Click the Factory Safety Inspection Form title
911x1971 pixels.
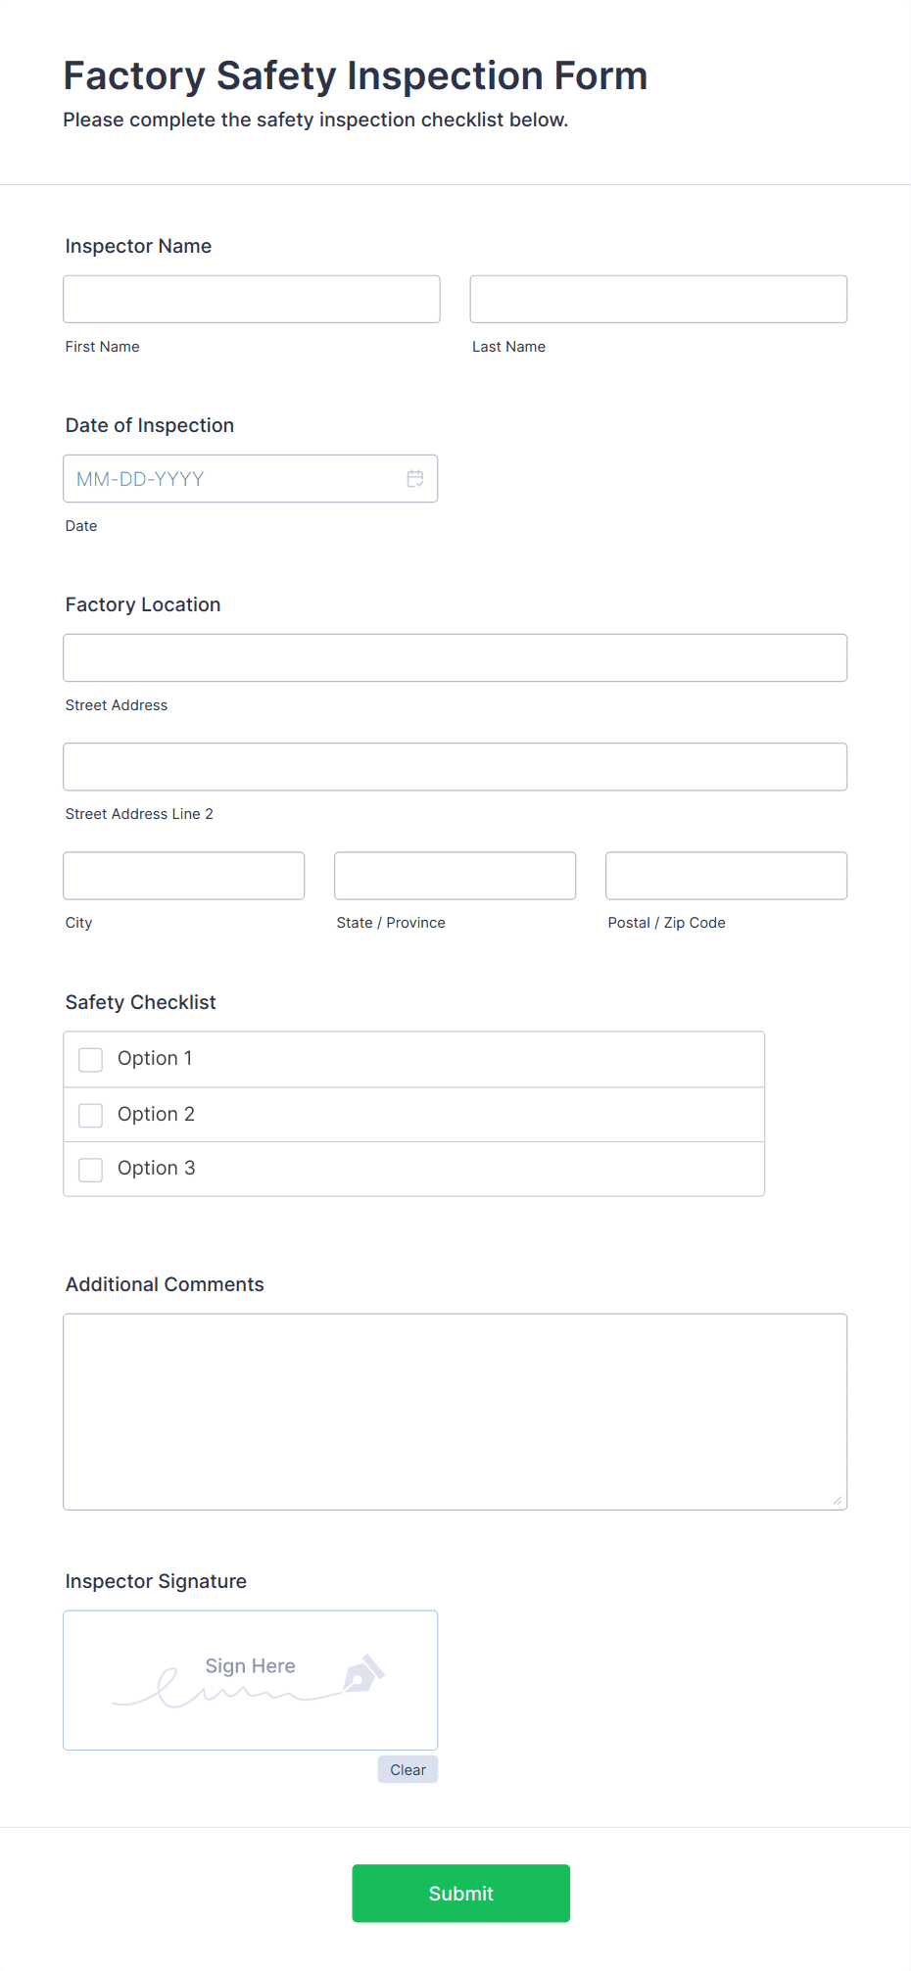(356, 75)
